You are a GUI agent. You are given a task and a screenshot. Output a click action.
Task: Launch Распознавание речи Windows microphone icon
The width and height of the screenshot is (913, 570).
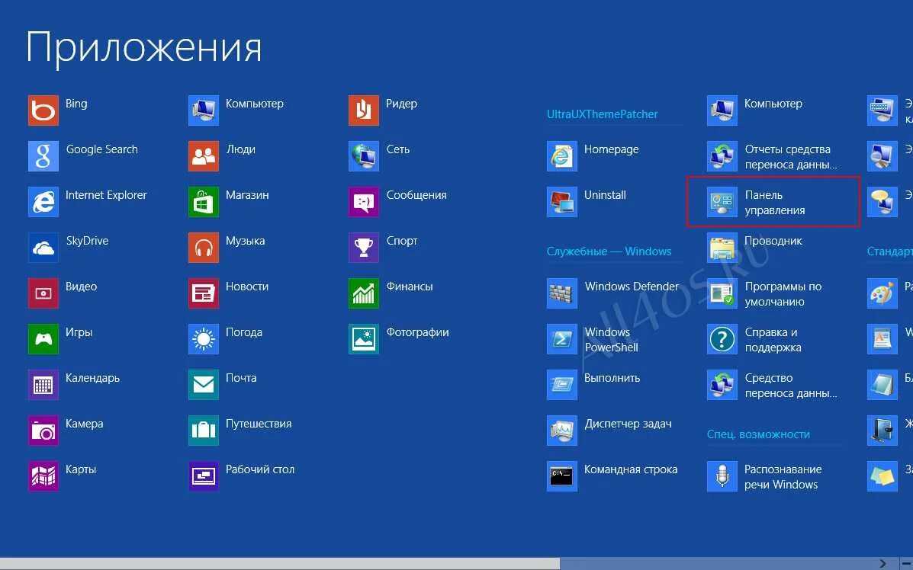722,476
